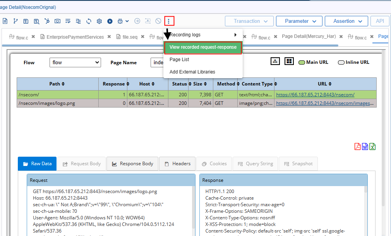Open the Flow select dropdown
Viewport: 391px width, 236px height.
pos(75,63)
